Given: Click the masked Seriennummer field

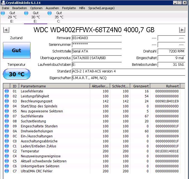Looking at the screenshot, I should tap(97, 45).
